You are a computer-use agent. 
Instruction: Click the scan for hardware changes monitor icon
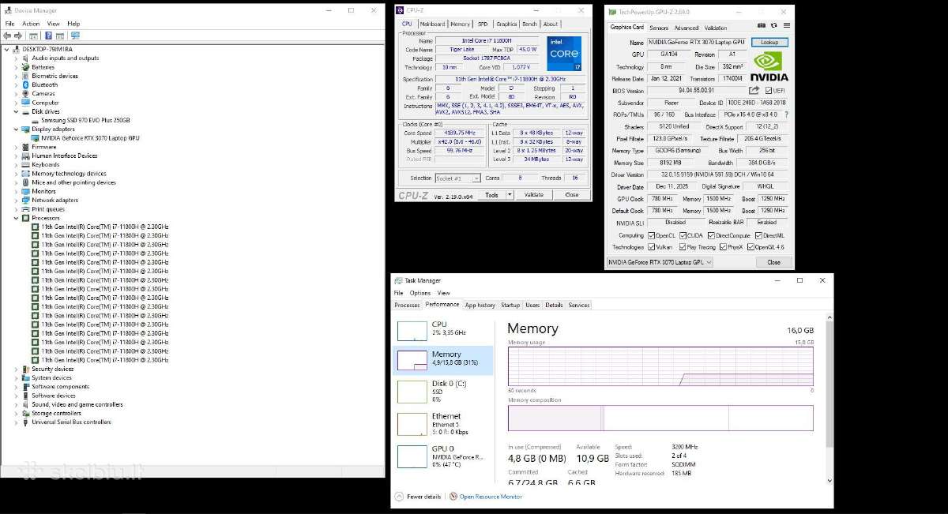click(75, 36)
